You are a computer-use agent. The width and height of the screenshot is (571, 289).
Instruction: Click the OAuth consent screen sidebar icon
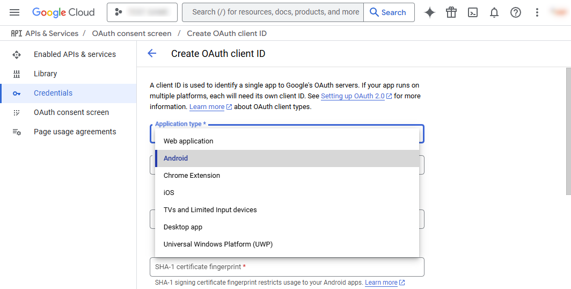17,113
